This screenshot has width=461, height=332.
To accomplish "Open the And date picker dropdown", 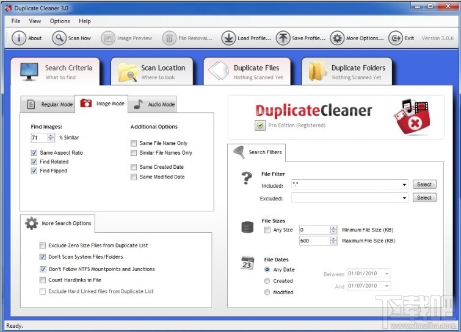I will tap(387, 286).
